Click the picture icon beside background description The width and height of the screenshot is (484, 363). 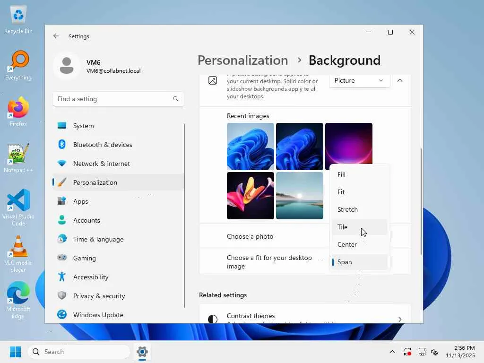click(x=213, y=80)
